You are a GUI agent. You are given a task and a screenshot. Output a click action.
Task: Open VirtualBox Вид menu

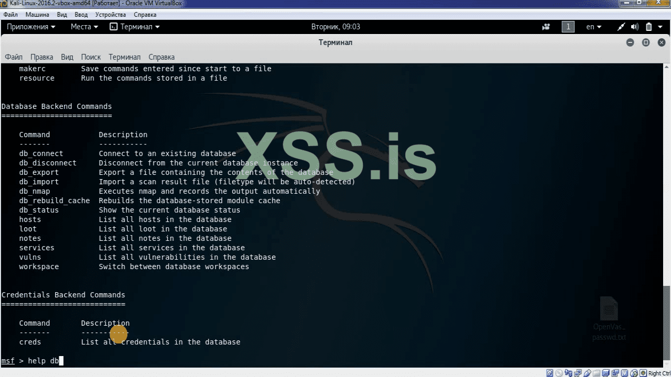(62, 15)
